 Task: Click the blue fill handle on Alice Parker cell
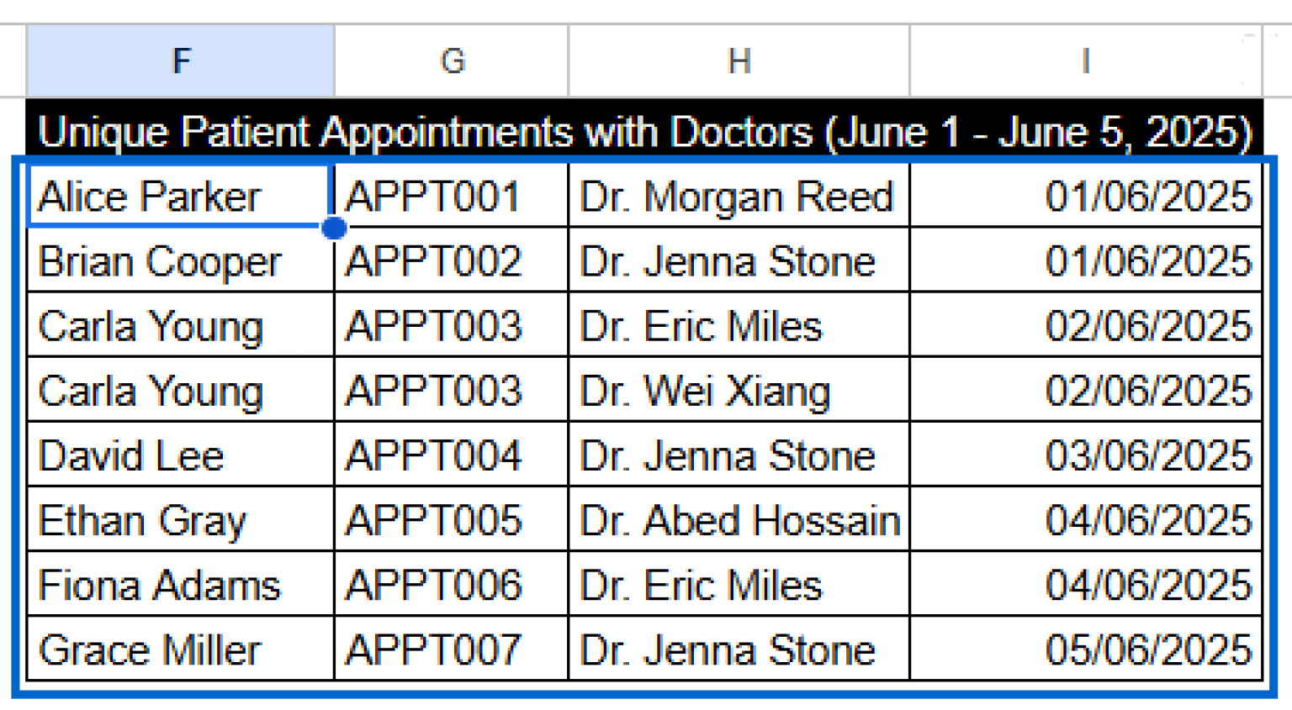click(x=333, y=228)
